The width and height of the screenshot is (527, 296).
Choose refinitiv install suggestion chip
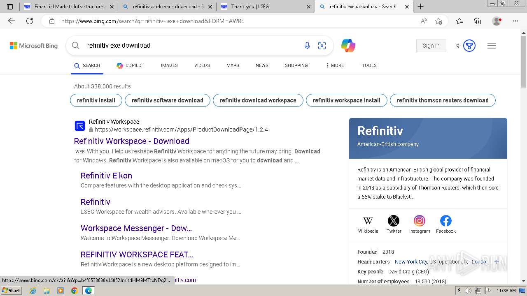click(x=96, y=100)
